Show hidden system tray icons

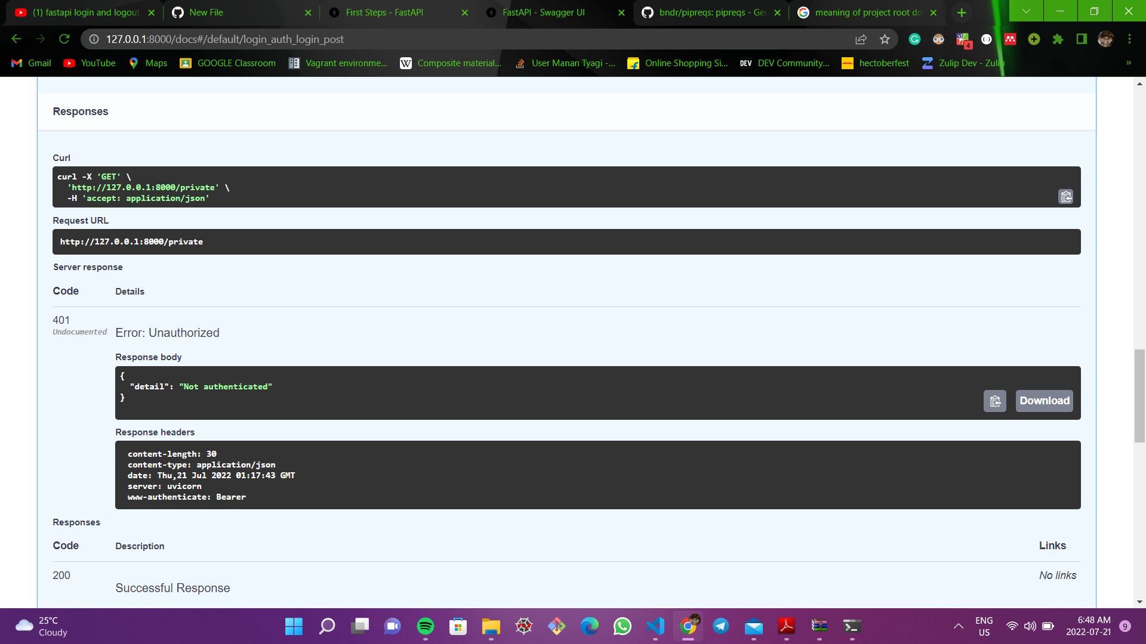[958, 626]
